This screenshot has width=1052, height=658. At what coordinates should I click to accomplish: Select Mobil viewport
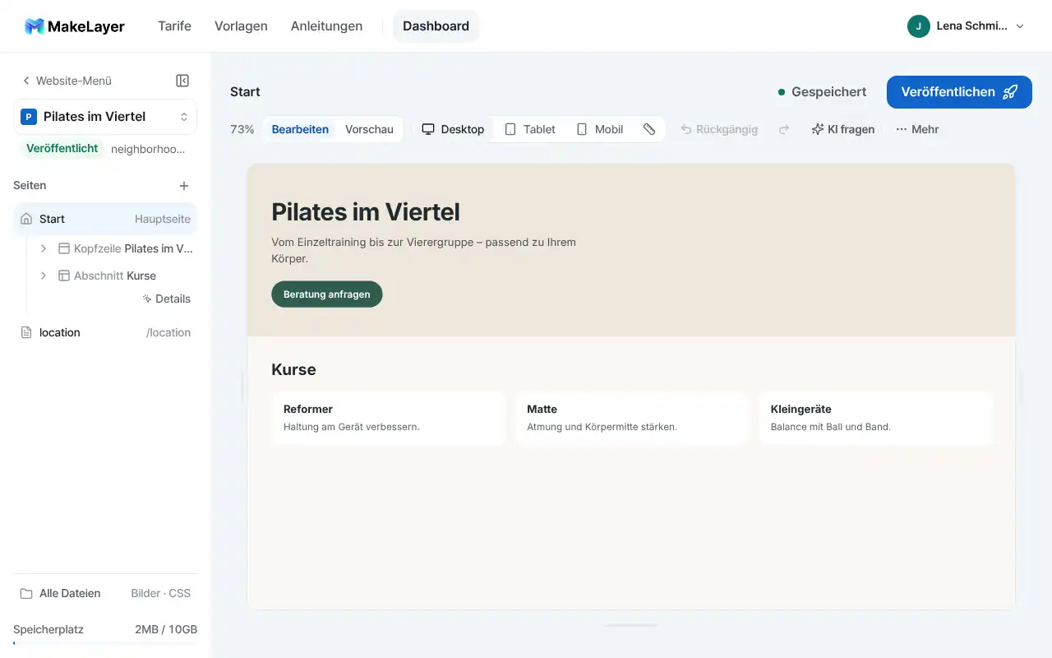coord(600,129)
